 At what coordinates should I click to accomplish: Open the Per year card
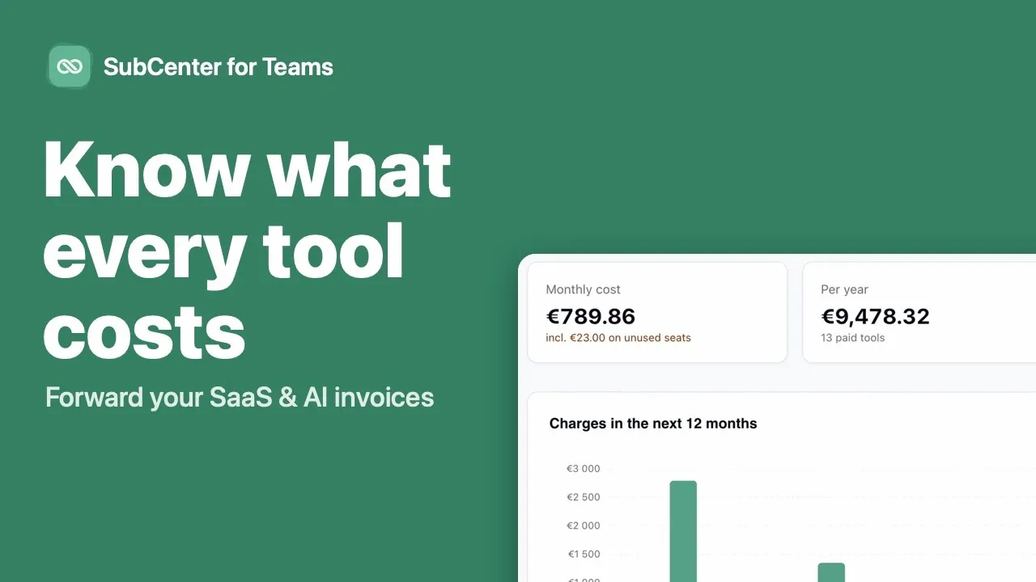pos(919,312)
